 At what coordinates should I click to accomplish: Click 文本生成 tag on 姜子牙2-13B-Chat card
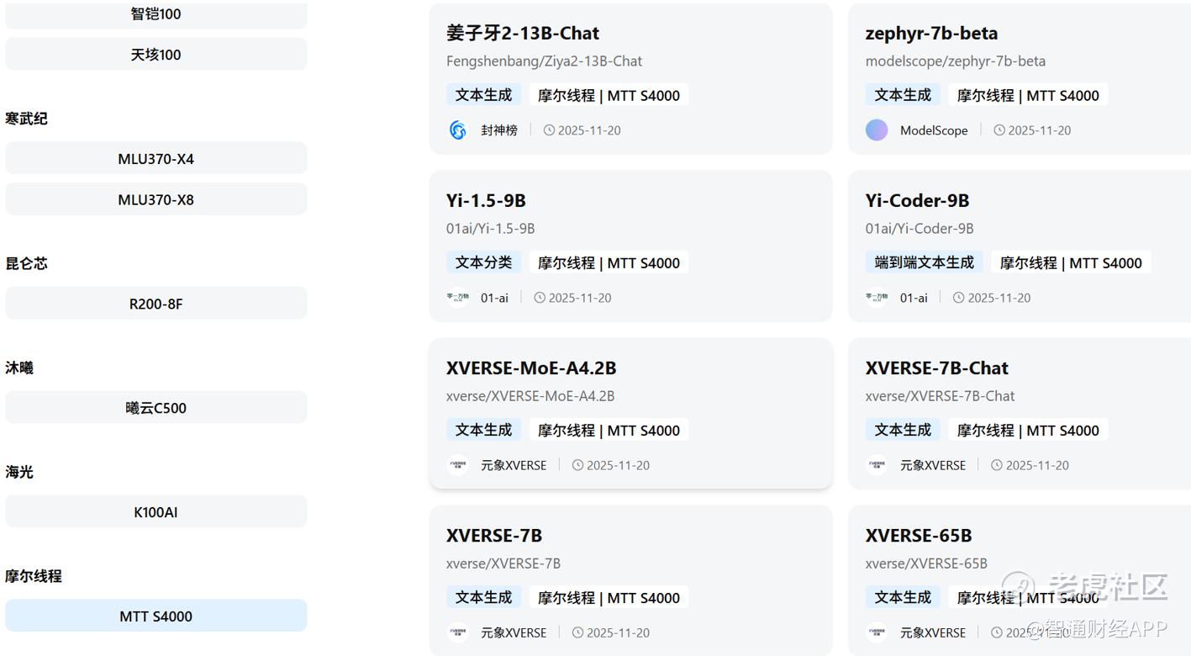(x=483, y=95)
